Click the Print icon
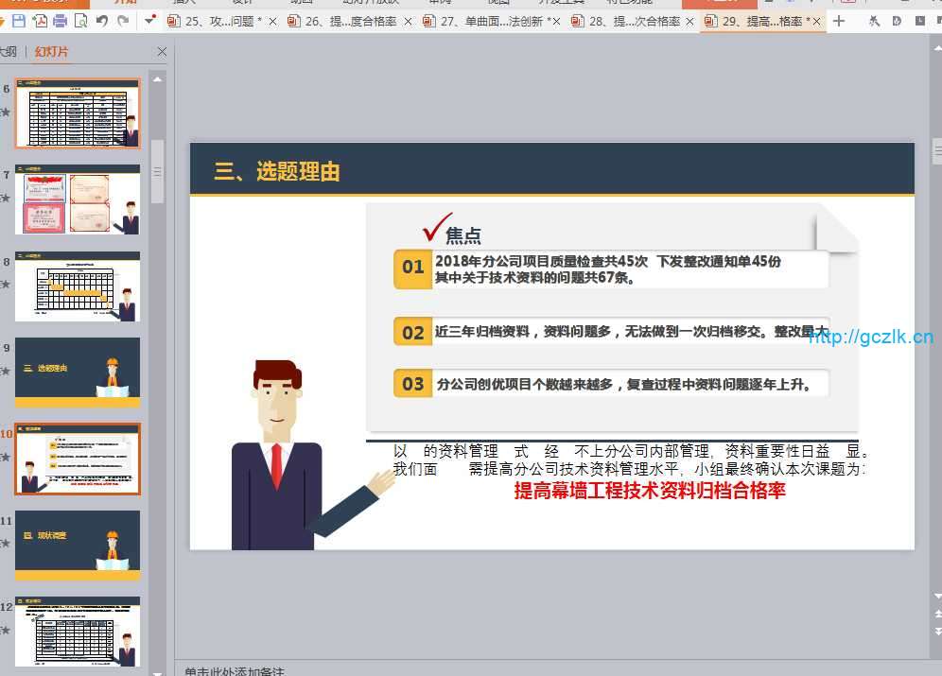 60,21
